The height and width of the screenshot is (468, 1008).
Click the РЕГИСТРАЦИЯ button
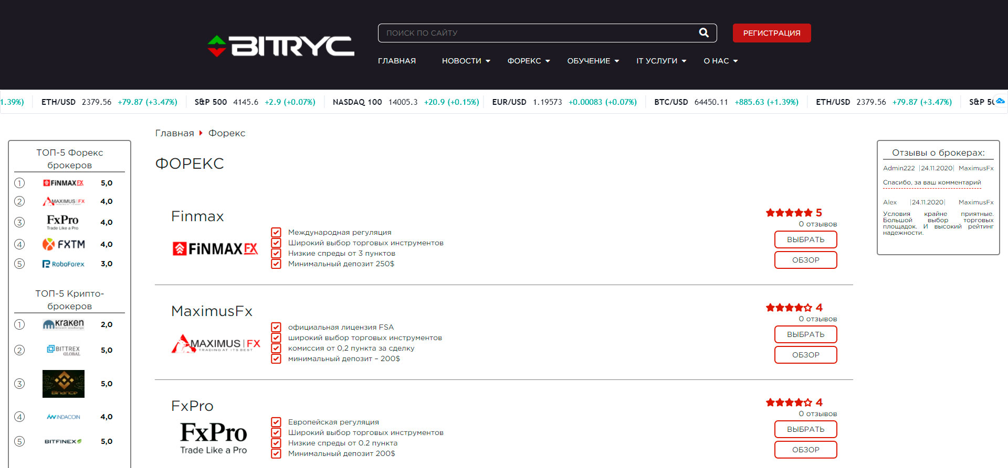click(772, 33)
